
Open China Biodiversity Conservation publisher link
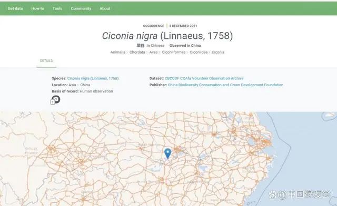click(225, 85)
